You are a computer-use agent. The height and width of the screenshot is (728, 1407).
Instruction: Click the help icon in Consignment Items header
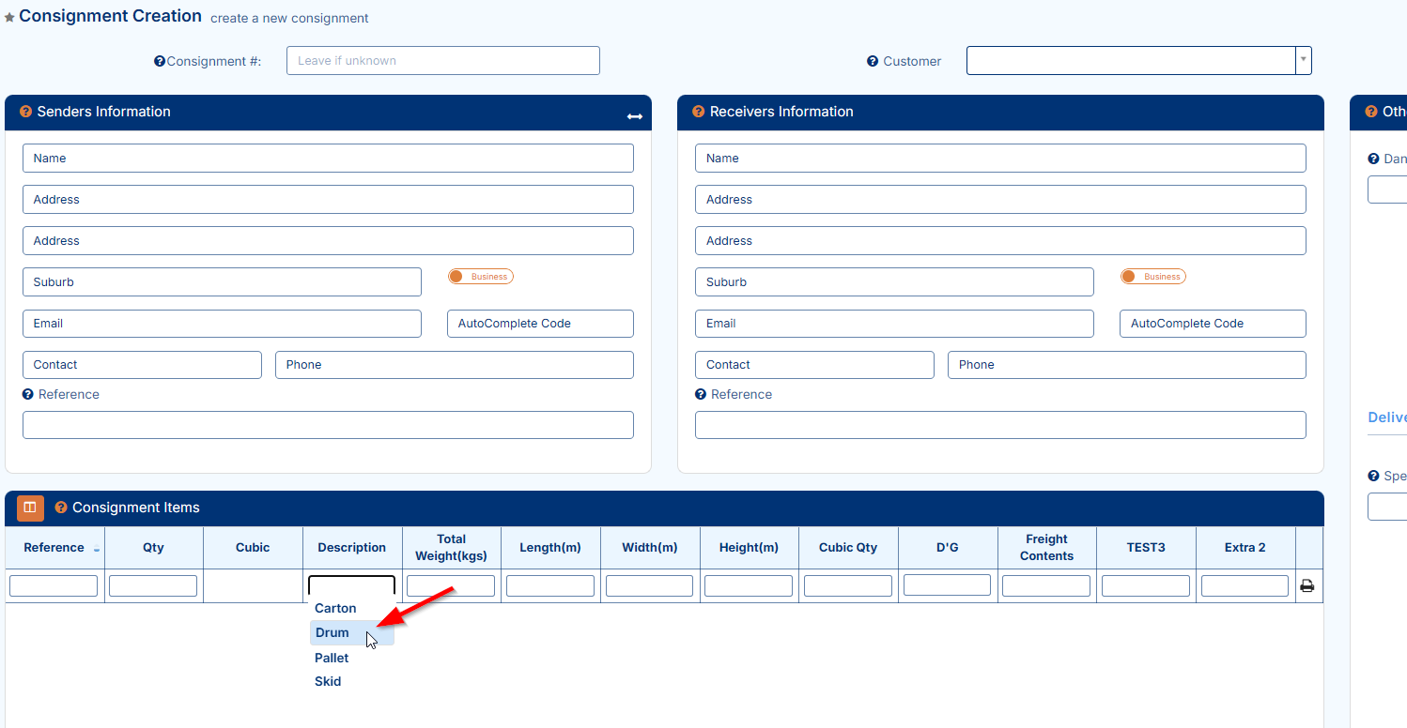point(61,508)
